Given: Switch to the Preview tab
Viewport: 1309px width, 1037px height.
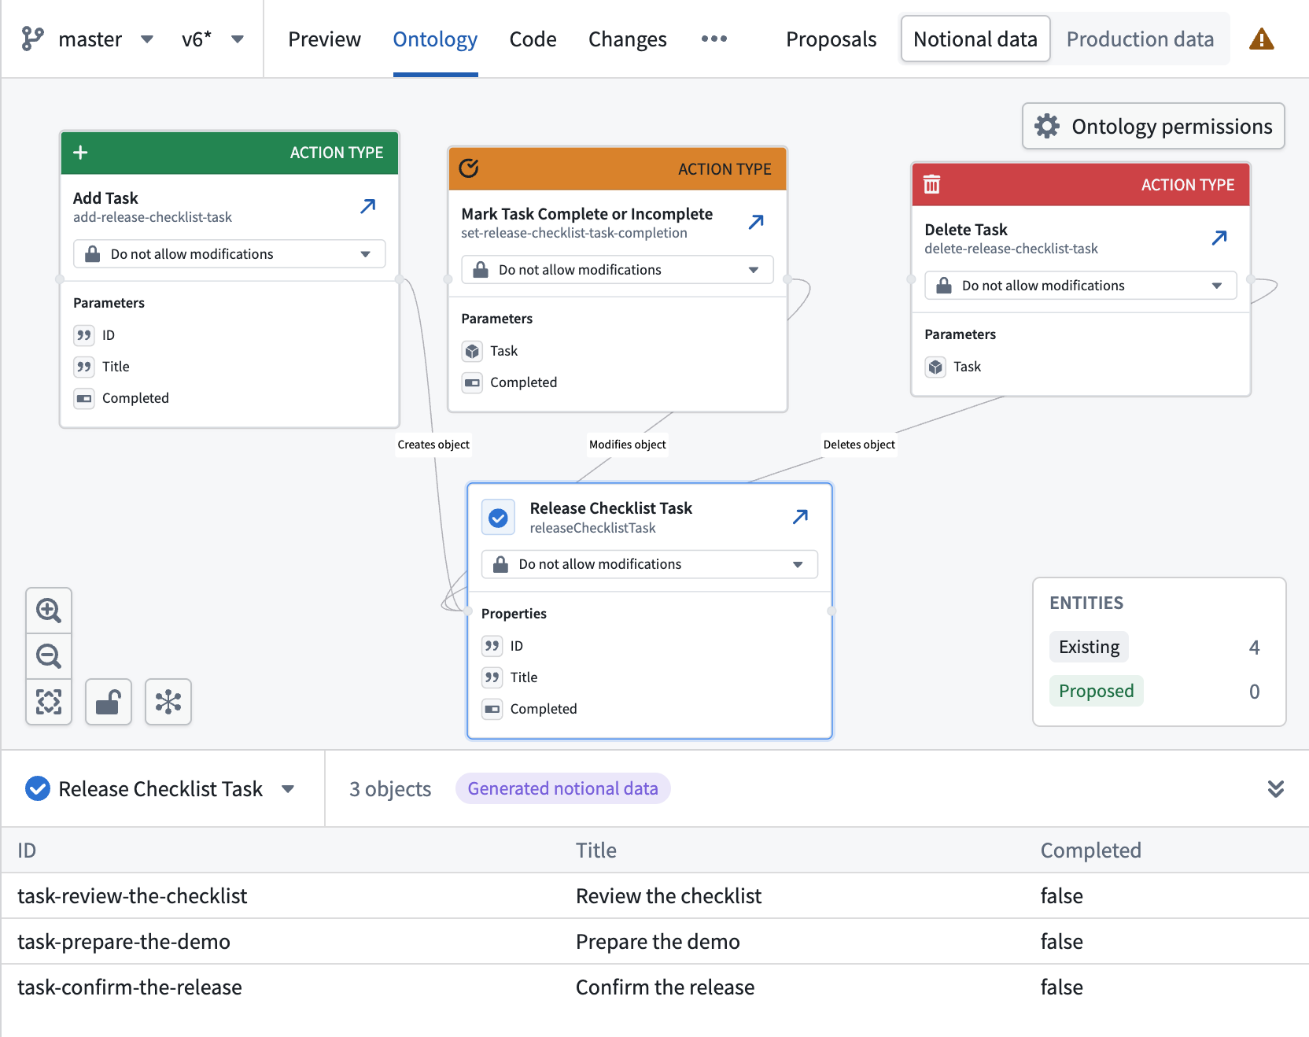Looking at the screenshot, I should tap(324, 39).
